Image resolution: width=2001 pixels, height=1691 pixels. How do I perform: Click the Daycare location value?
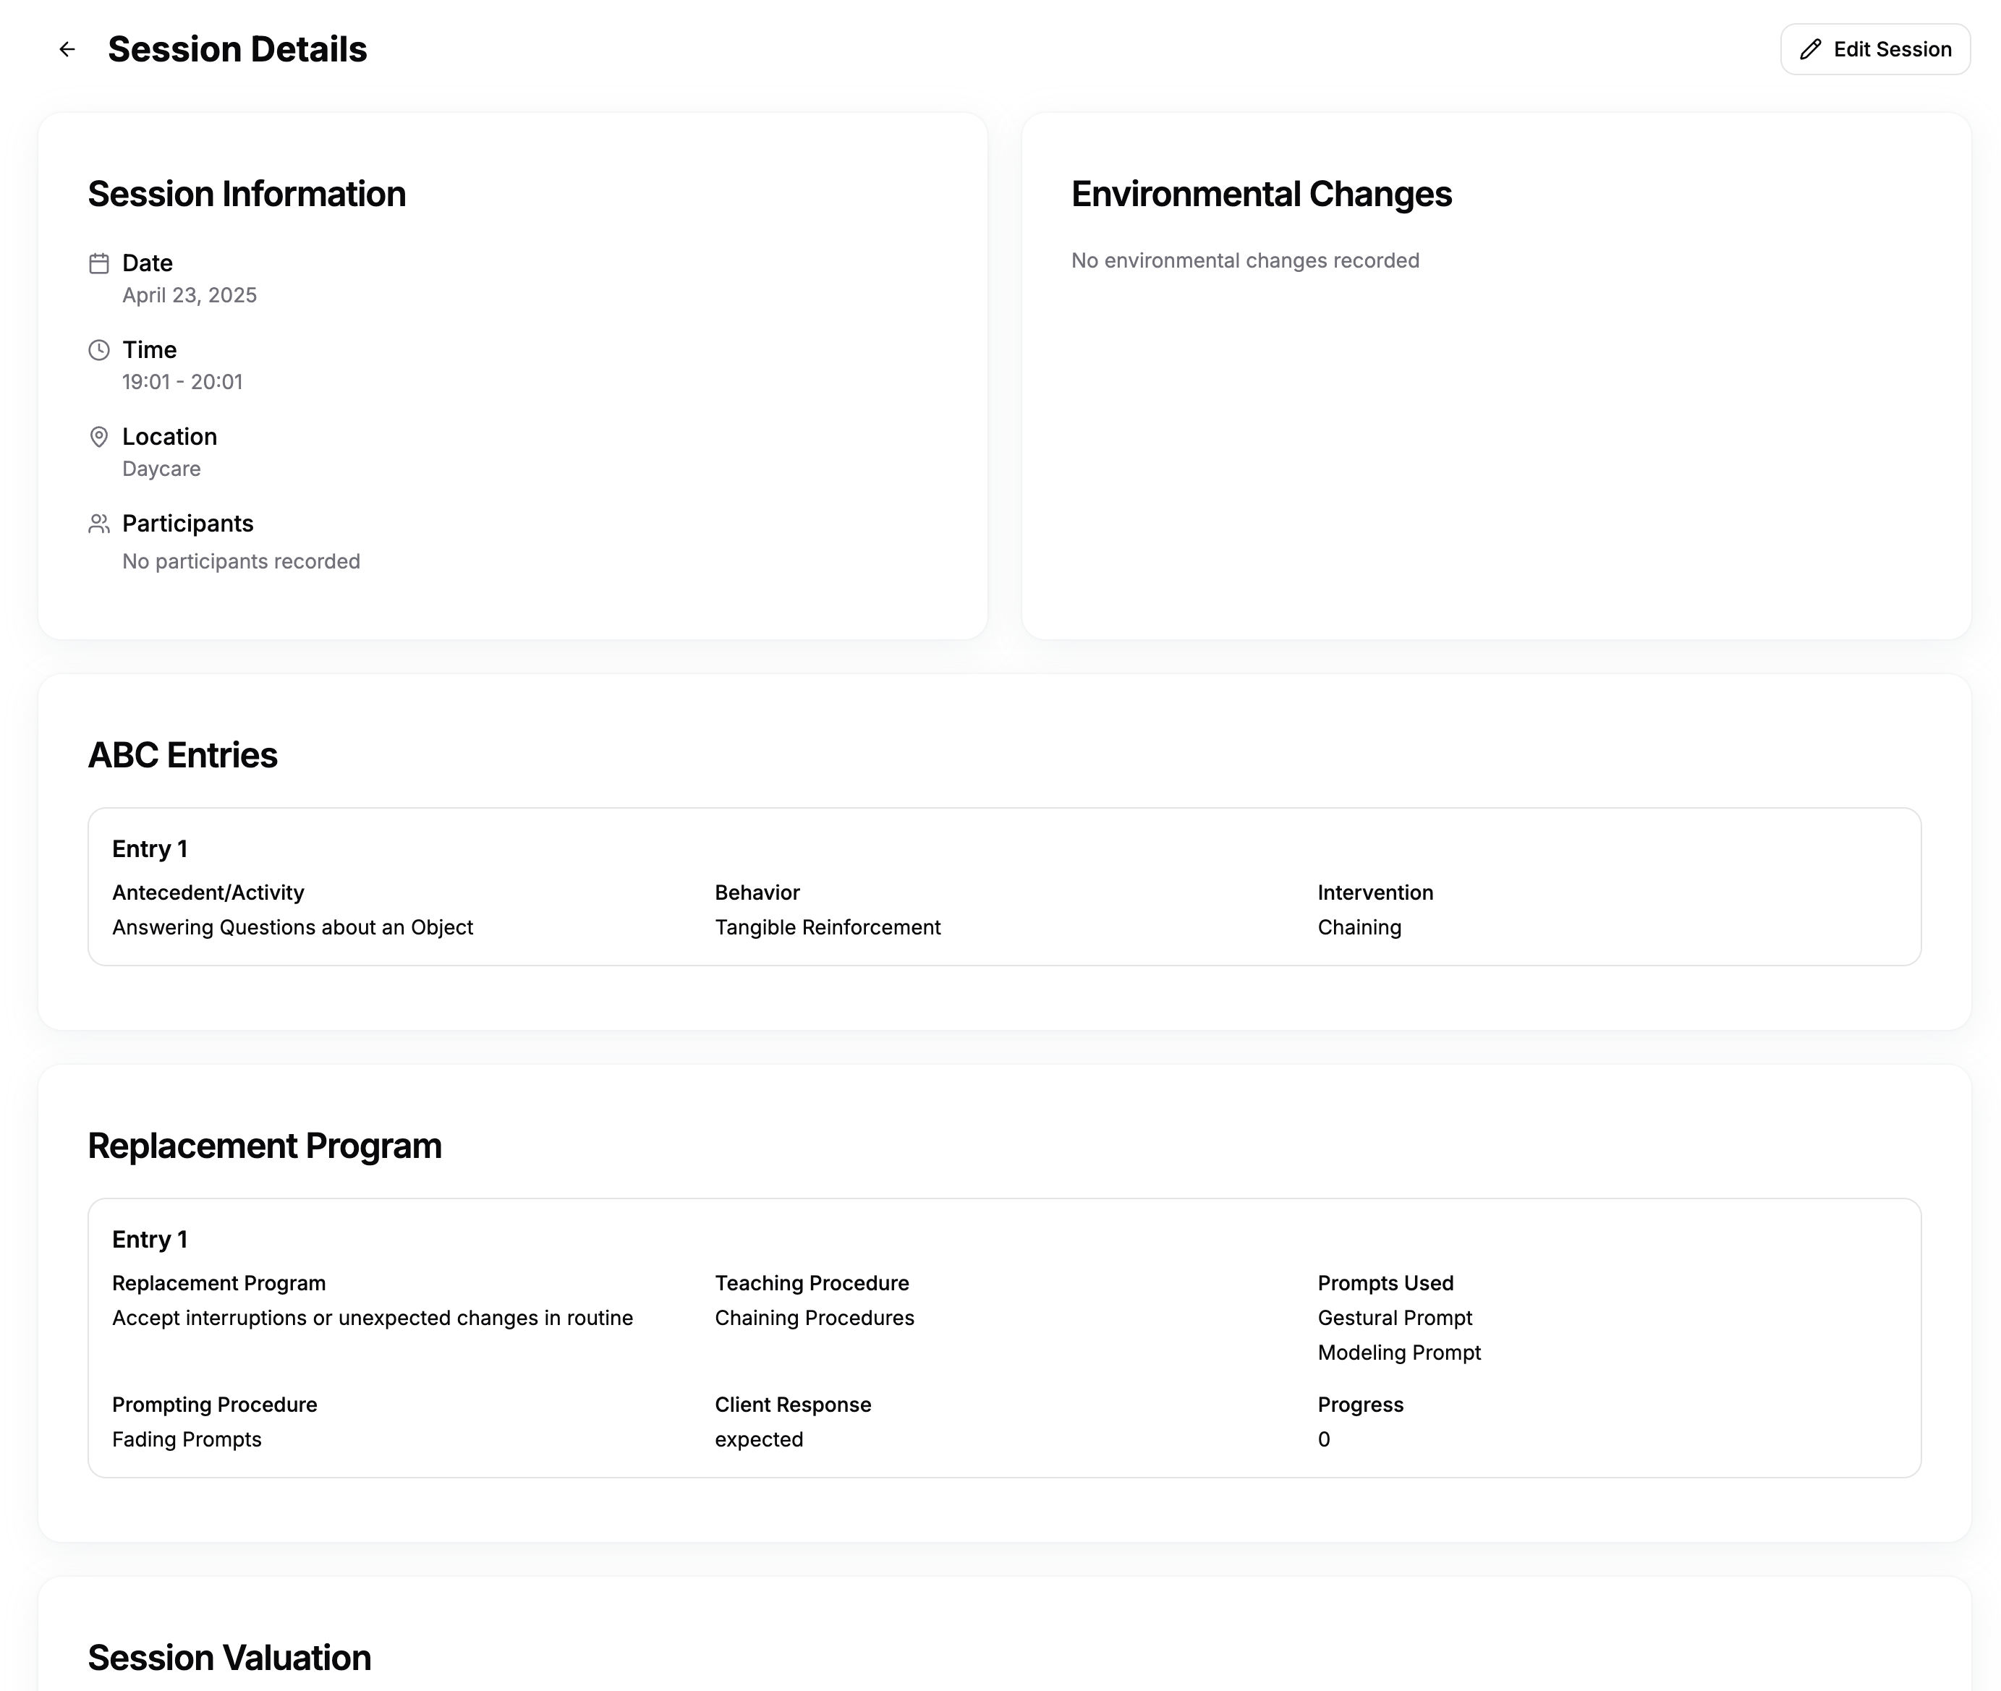[161, 469]
